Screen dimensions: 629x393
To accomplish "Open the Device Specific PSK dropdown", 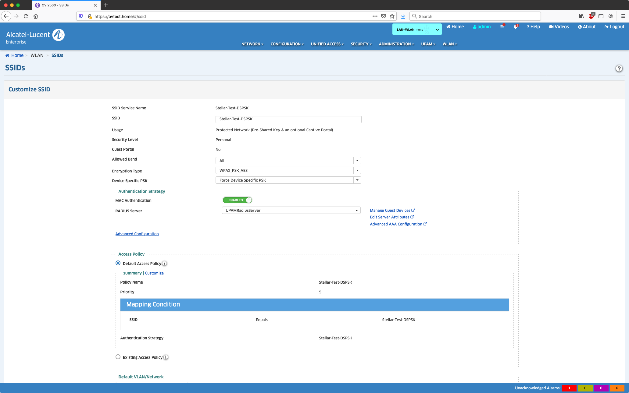I will pyautogui.click(x=357, y=180).
